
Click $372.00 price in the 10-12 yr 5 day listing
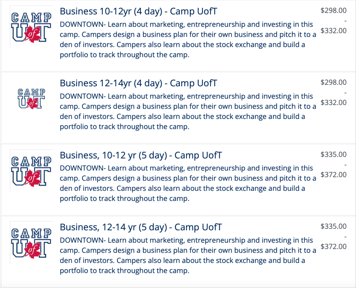334,175
